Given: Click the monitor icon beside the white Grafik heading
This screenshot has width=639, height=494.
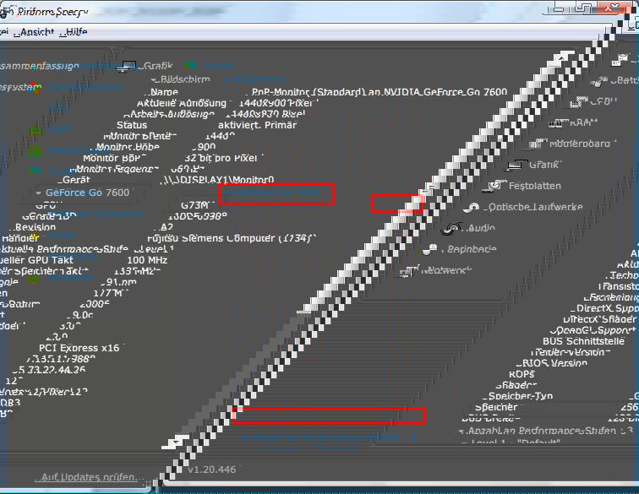Looking at the screenshot, I should pos(126,67).
